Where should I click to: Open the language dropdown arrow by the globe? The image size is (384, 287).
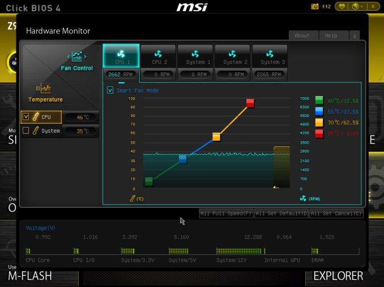[362, 7]
